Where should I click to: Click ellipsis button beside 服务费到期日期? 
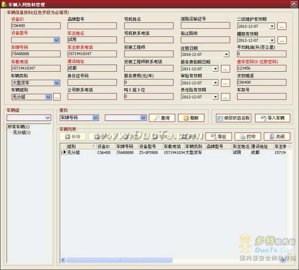(226, 69)
